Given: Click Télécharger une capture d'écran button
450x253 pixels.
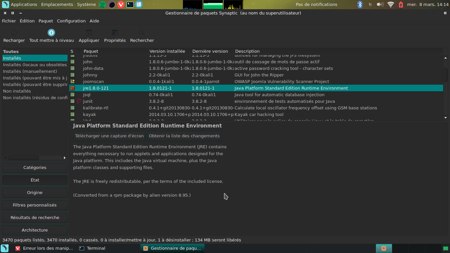Looking at the screenshot, I should point(109,136).
